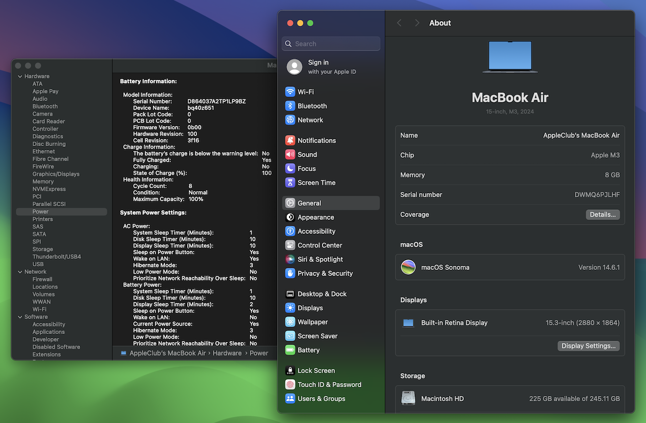Open the Coverage Details button

point(603,215)
